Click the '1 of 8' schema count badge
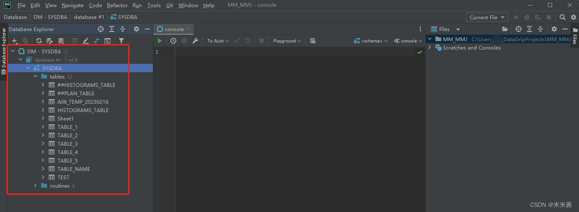 [x=71, y=60]
